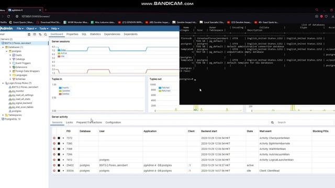
Task: Click the Event Triggers node icon
Action: (14, 63)
